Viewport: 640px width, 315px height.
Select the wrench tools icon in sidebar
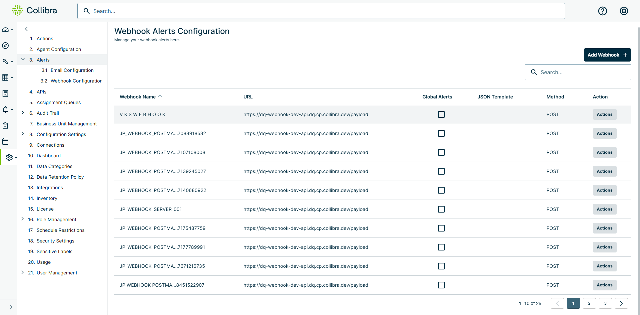pyautogui.click(x=5, y=61)
